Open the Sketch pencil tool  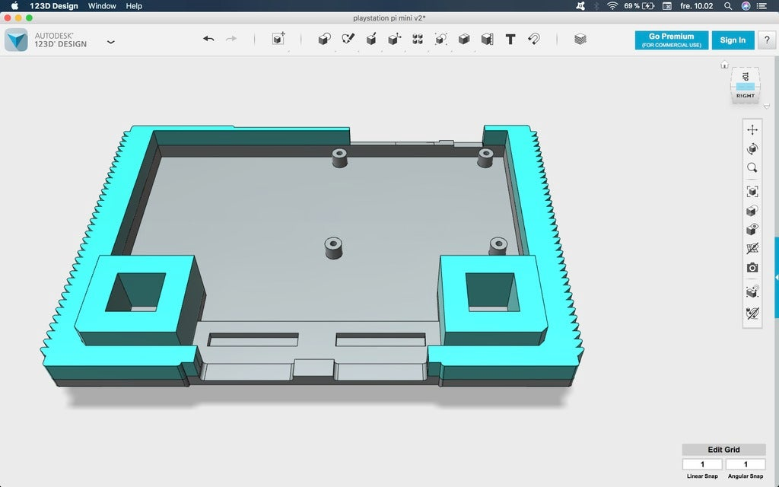point(348,40)
